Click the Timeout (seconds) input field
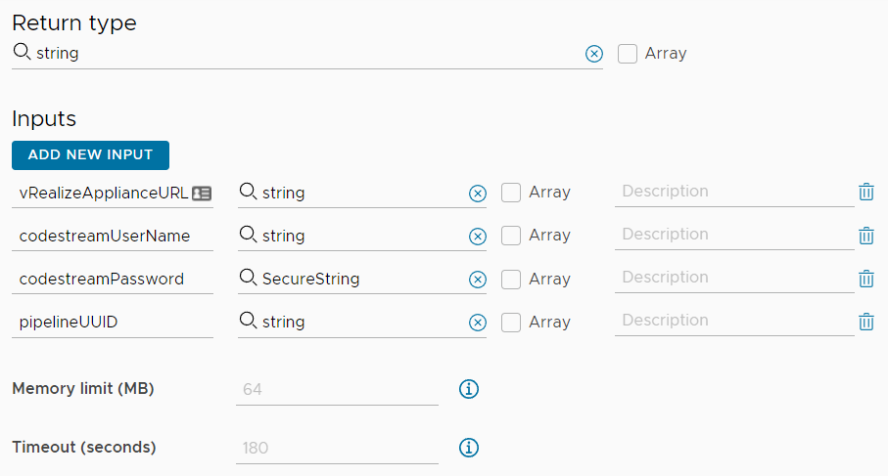This screenshot has width=888, height=476. (x=337, y=448)
